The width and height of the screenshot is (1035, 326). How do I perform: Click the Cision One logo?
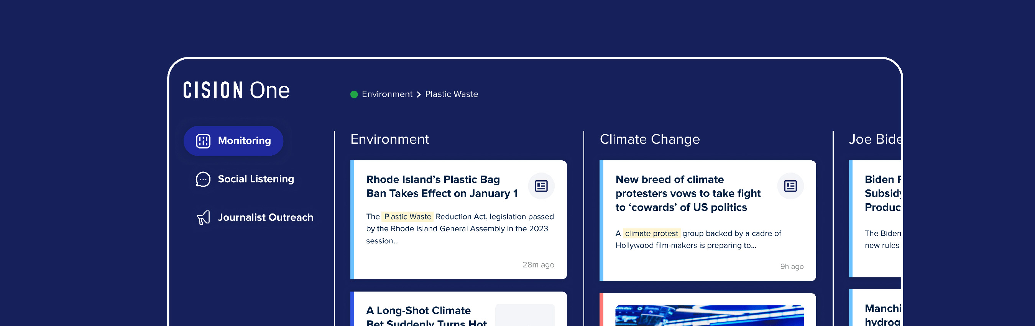pyautogui.click(x=236, y=90)
